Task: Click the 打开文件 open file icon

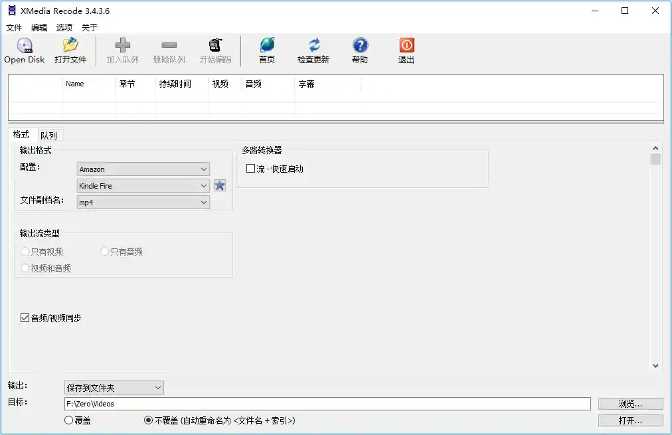Action: click(x=70, y=45)
